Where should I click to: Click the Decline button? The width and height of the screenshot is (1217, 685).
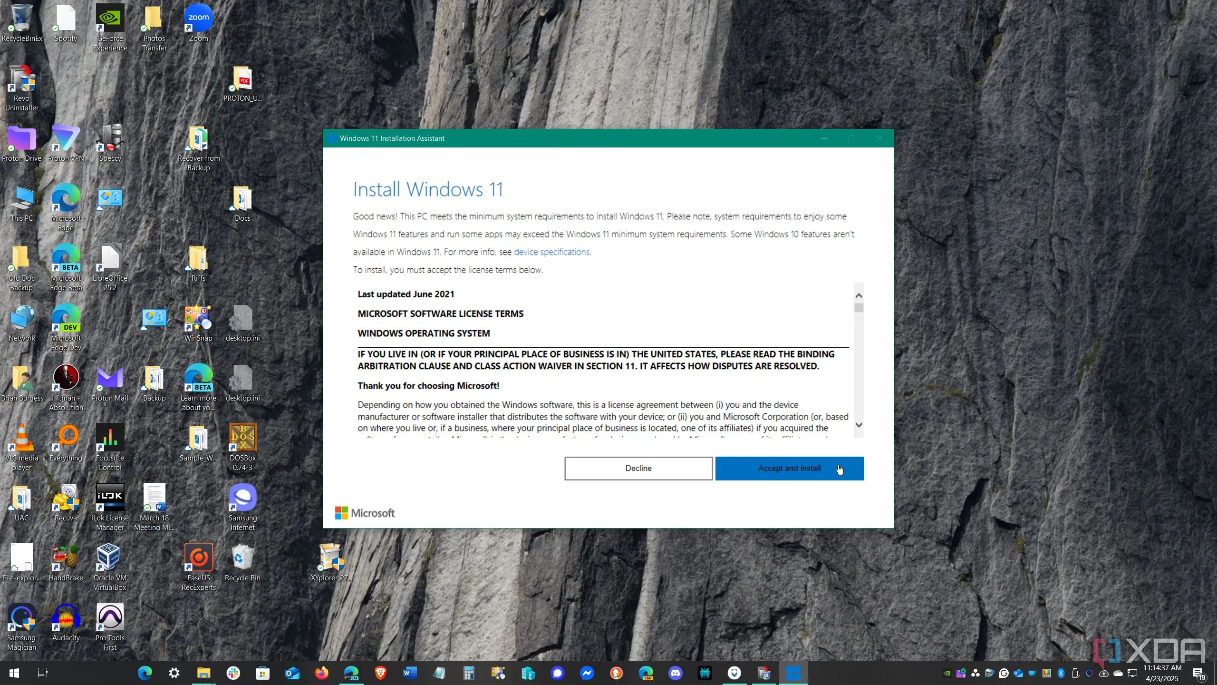tap(638, 468)
